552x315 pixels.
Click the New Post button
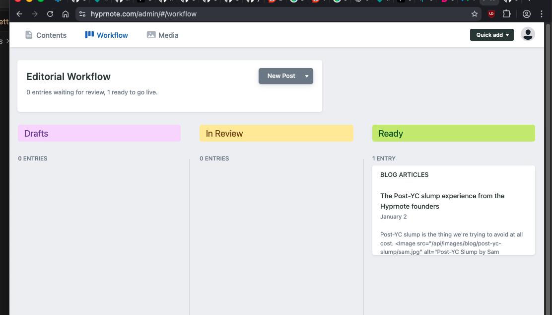point(281,76)
